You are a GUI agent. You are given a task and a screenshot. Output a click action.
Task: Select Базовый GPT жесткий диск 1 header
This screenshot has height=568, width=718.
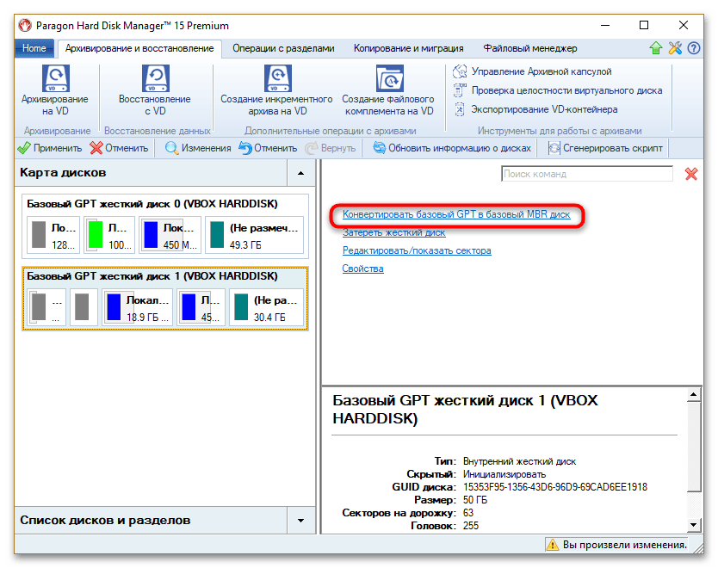pos(152,276)
